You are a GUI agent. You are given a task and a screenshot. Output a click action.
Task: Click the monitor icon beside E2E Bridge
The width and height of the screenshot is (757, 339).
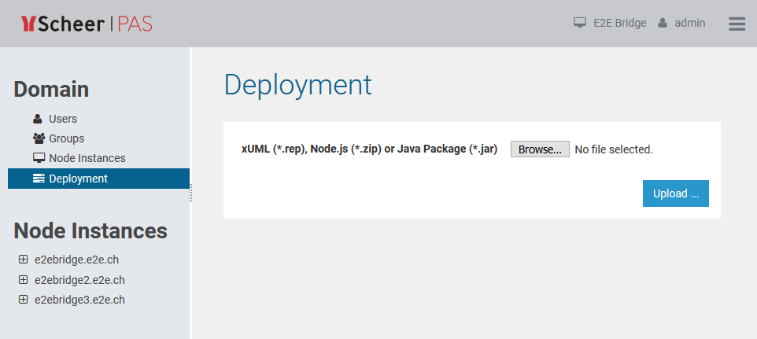pos(580,23)
